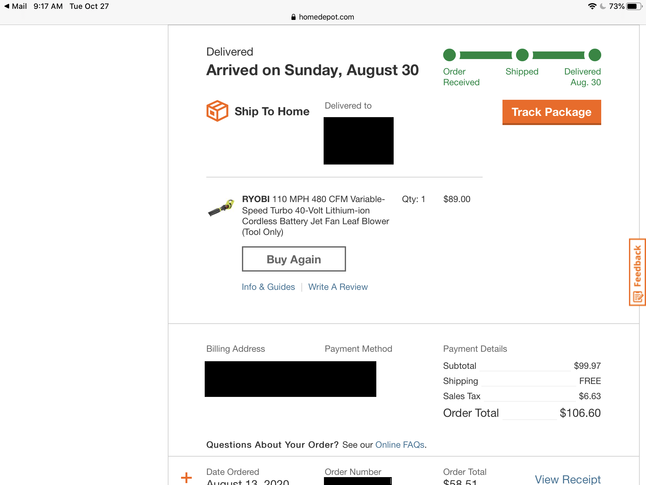The image size is (646, 485).
Task: Tap the homedepot.com address bar
Action: [326, 17]
